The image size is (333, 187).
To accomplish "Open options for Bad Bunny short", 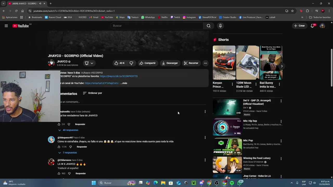I will pos(279,84).
